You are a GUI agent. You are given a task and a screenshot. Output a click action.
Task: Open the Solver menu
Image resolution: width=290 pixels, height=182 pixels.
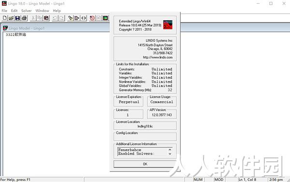[27, 11]
